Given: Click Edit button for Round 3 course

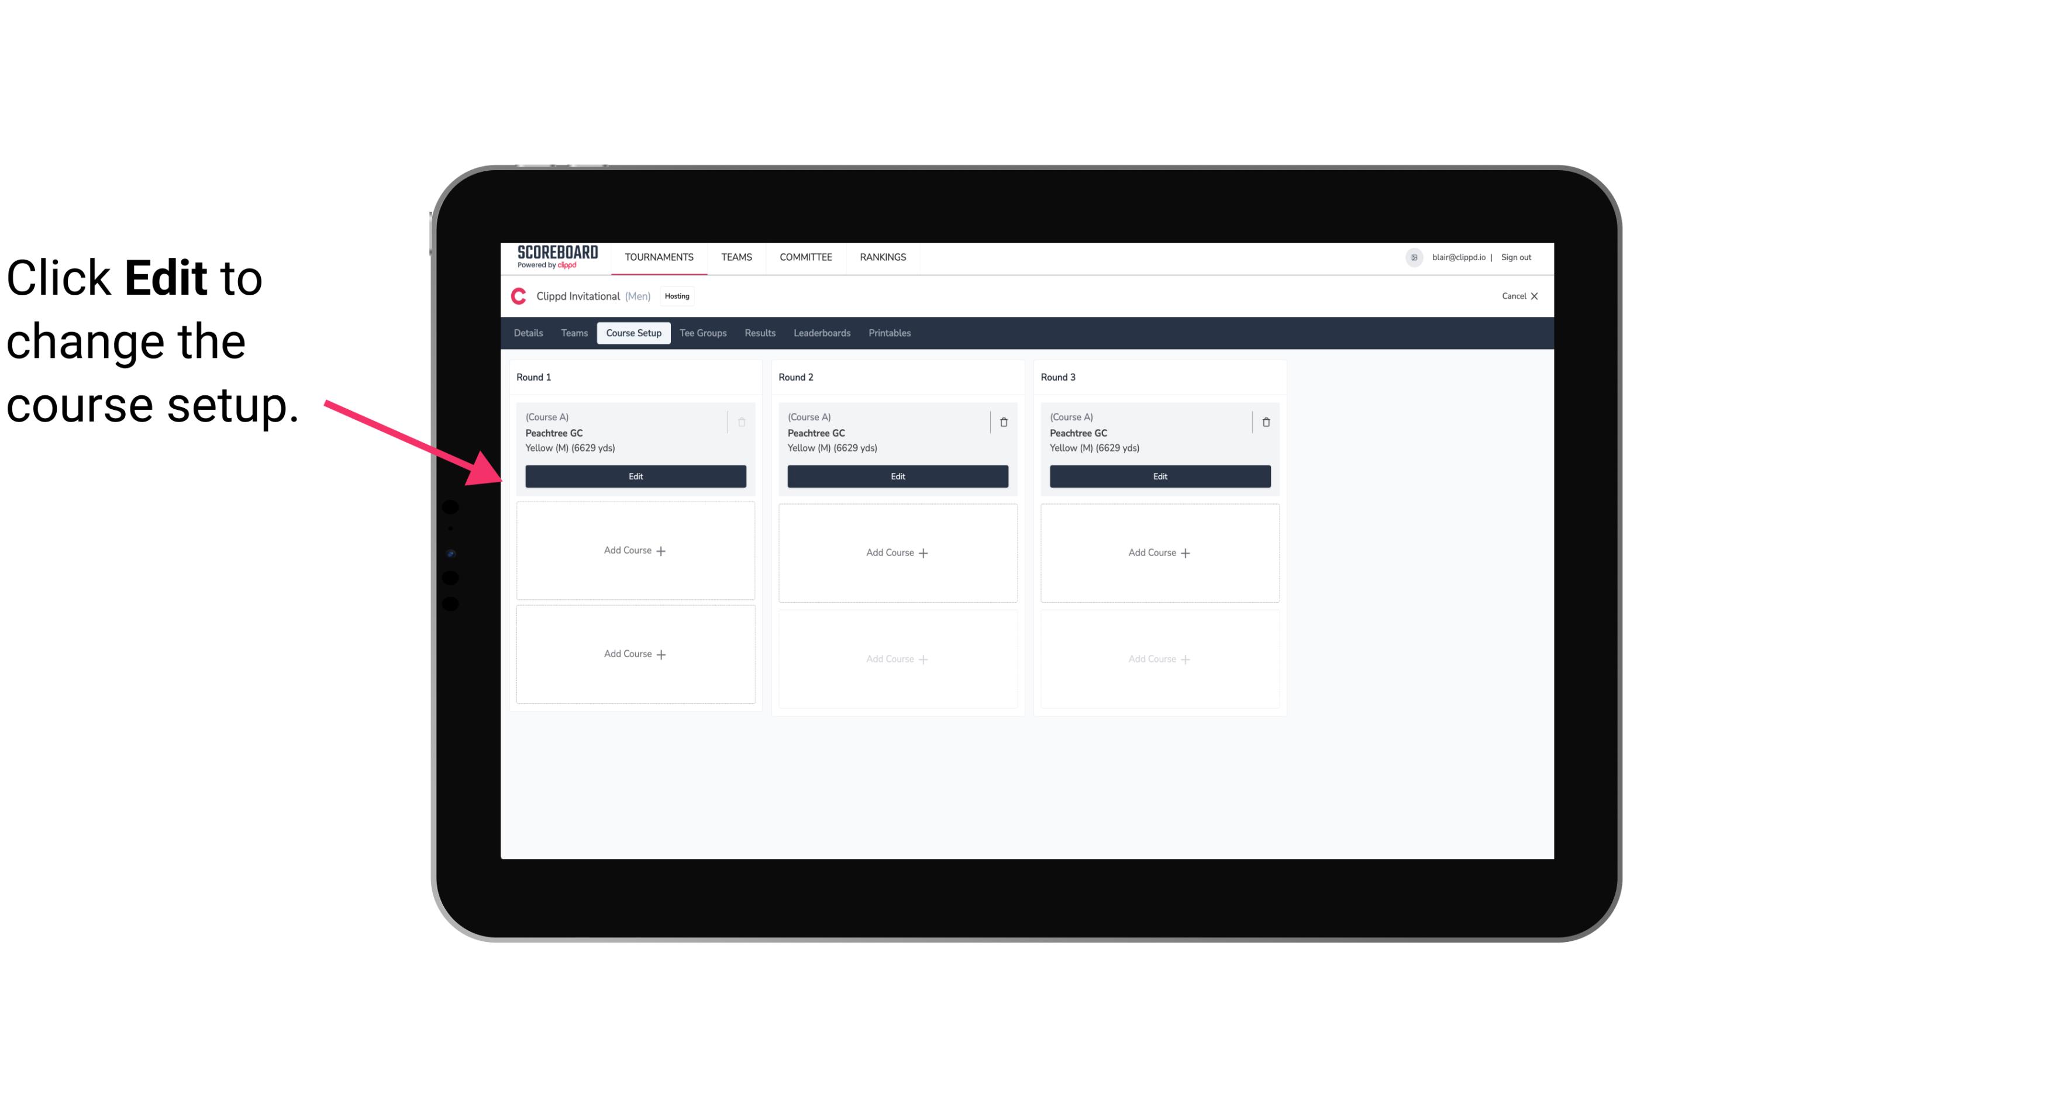Looking at the screenshot, I should click(x=1159, y=476).
